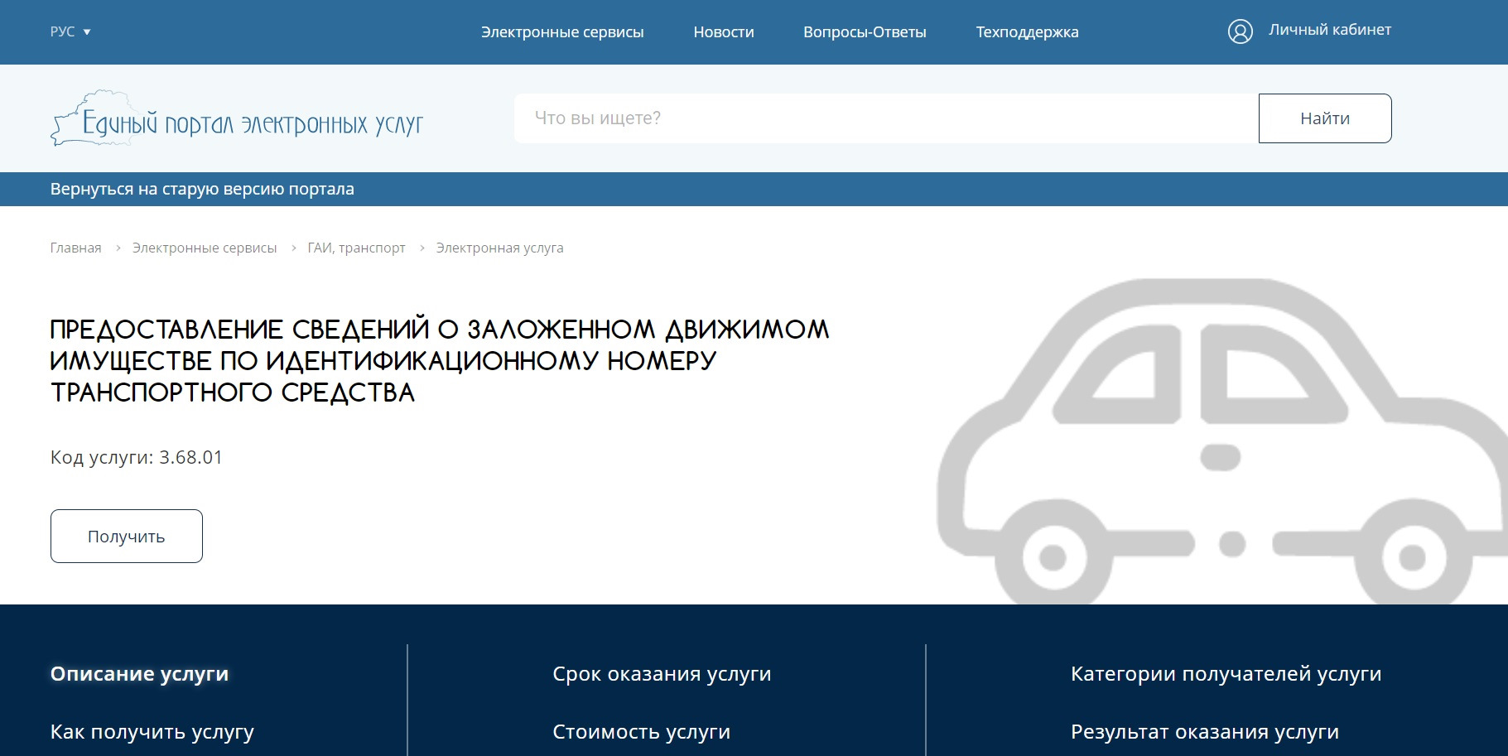
Task: Go to Главная in the breadcrumb
Action: 75,248
